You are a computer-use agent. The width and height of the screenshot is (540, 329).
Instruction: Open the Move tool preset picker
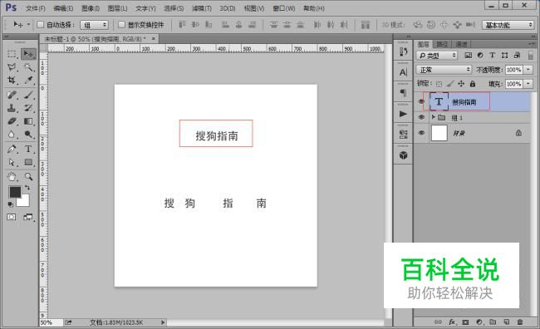pos(28,24)
